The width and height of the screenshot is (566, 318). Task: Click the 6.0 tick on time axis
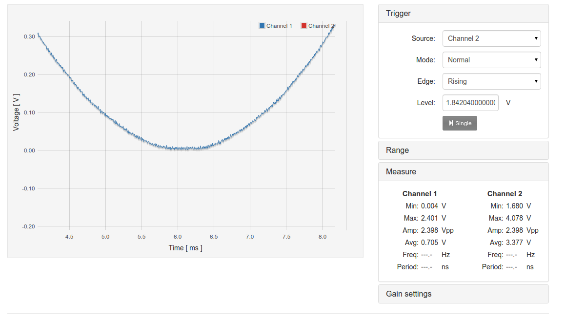178,237
